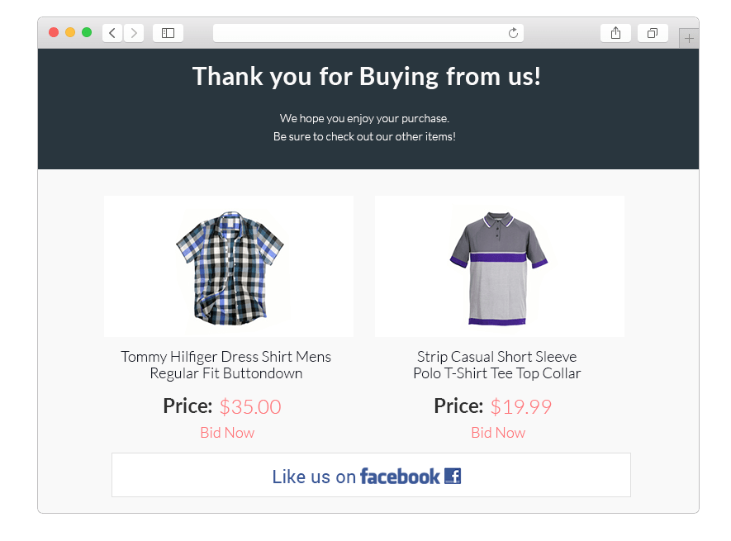731x541 pixels.
Task: Select the Tommy Hilfiger shirt product image
Action: (x=228, y=266)
